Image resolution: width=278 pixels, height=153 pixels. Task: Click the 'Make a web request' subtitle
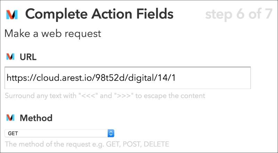coord(53,33)
